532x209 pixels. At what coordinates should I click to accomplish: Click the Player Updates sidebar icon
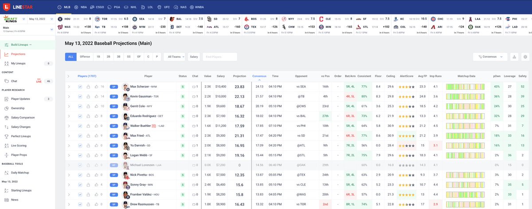coord(6,99)
